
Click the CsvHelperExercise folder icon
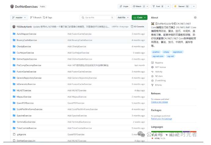point(14,53)
